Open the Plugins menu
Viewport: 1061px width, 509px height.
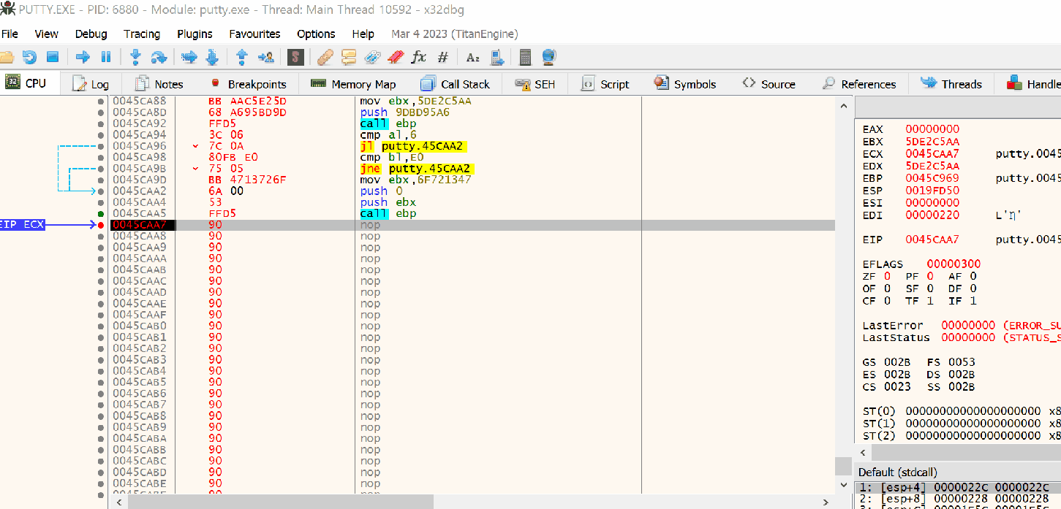pos(195,34)
